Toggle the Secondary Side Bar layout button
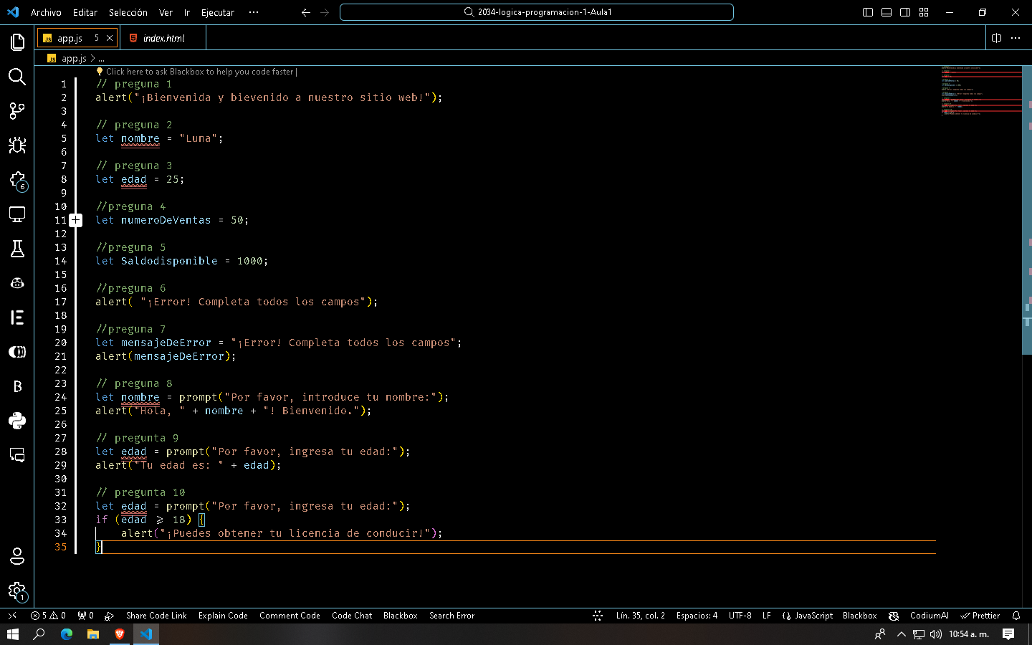Image resolution: width=1032 pixels, height=645 pixels. [x=905, y=12]
